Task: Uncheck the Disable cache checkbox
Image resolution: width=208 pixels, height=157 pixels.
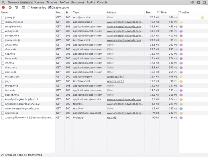Action: point(50,7)
